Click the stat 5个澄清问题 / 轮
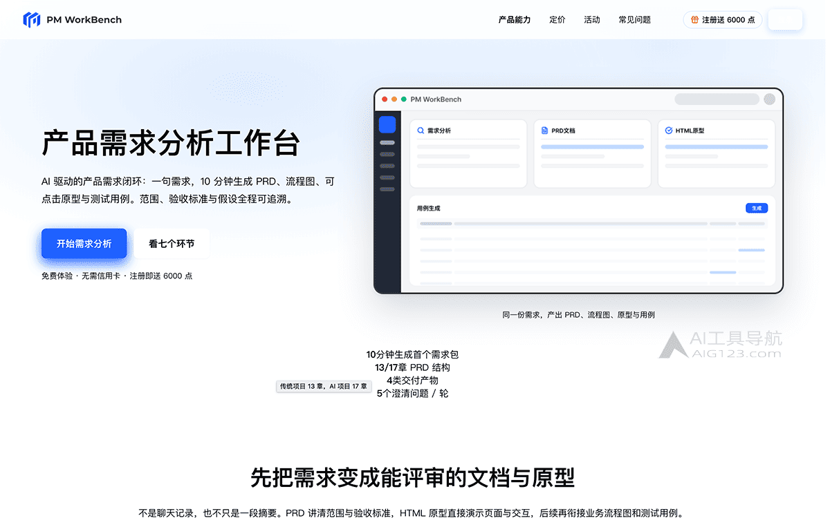 [x=413, y=394]
